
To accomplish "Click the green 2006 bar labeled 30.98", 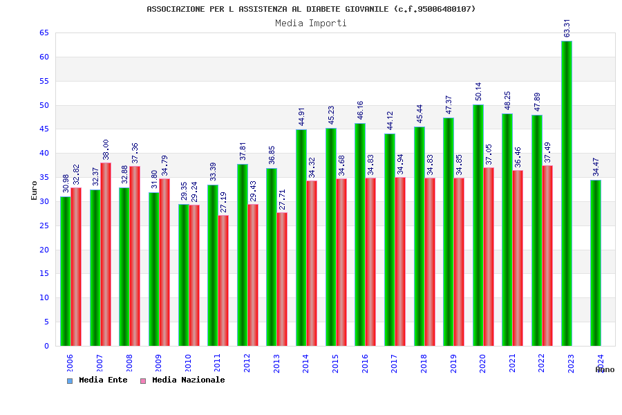I will tap(66, 271).
